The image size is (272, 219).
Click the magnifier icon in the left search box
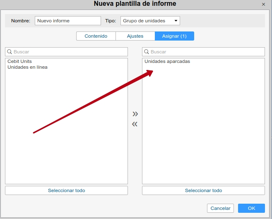coord(10,52)
